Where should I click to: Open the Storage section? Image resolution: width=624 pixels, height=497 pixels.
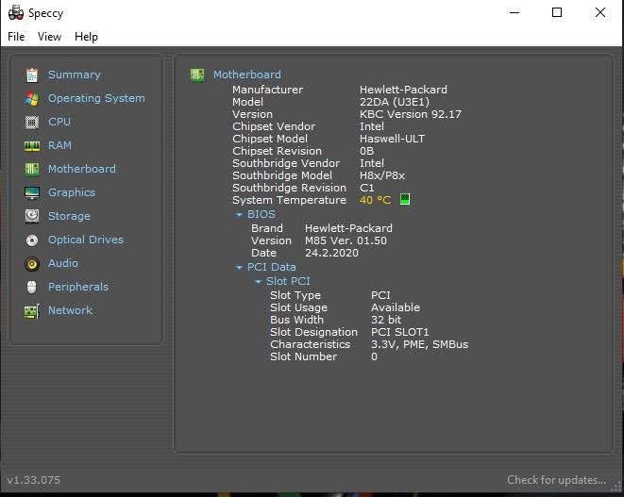coord(69,216)
